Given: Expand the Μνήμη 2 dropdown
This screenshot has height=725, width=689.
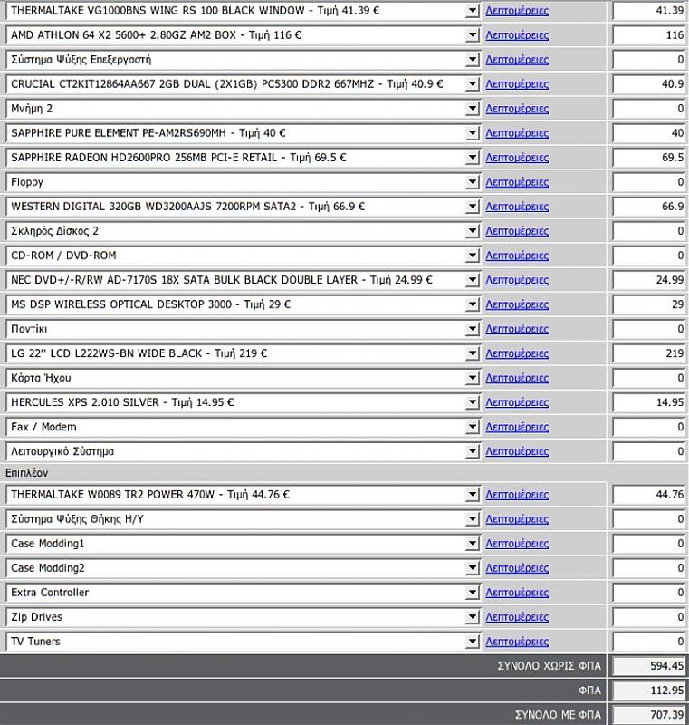Looking at the screenshot, I should click(x=243, y=109).
